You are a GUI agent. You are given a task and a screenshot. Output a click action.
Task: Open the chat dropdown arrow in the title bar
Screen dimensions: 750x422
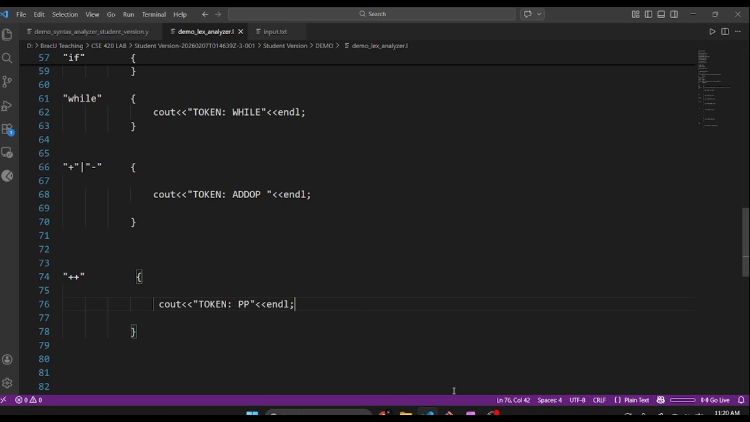[539, 14]
